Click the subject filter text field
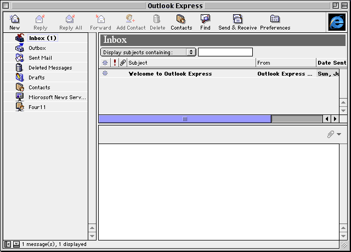Screen dimensions: 351x252 point(225,52)
